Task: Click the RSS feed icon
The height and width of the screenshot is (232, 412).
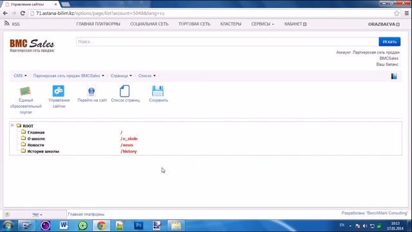Action: (7, 23)
